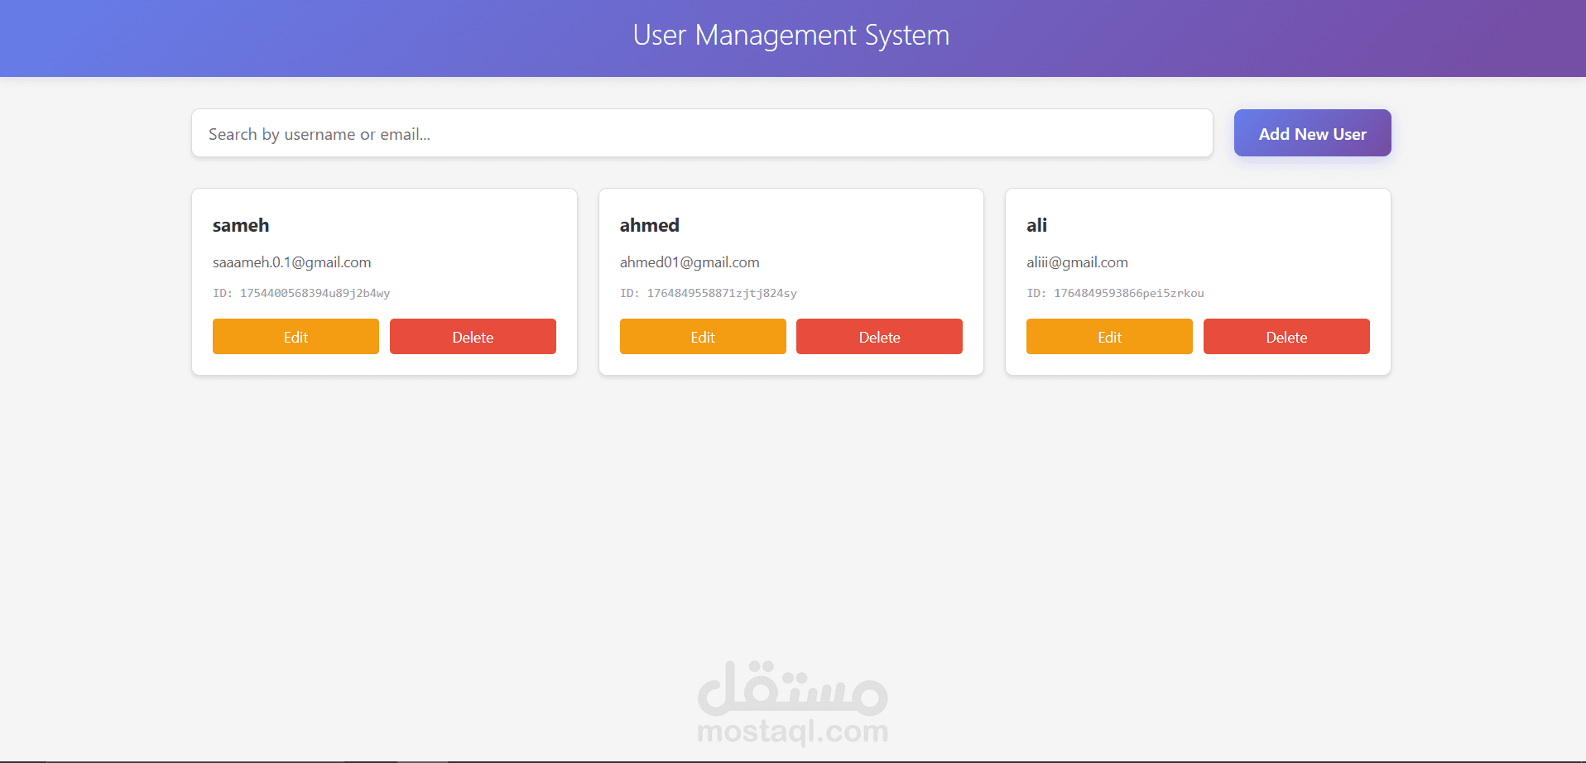Delete the ali user
1586x763 pixels.
tap(1286, 337)
